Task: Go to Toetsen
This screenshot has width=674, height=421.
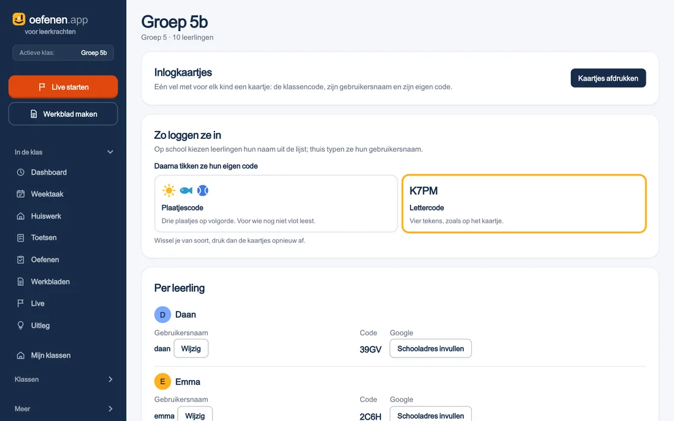Action: (63, 238)
